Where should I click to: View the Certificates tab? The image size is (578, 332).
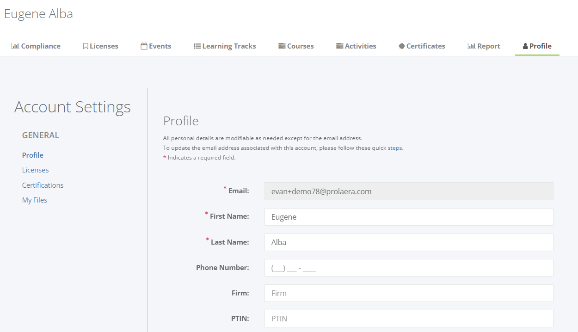422,46
